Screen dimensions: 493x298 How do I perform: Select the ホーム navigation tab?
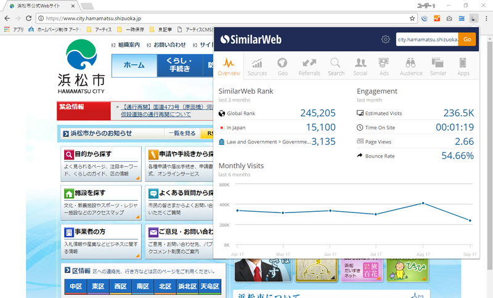[x=134, y=65]
